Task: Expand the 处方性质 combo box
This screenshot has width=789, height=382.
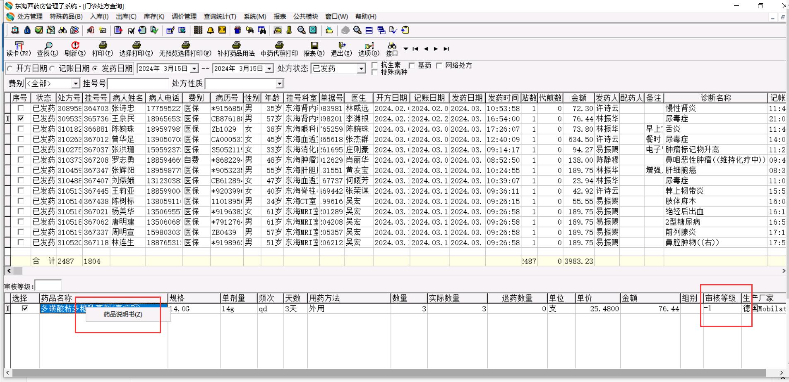Action: tap(280, 84)
